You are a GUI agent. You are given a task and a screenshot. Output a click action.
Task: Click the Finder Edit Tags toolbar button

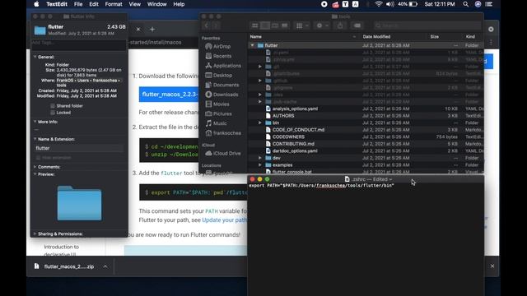tap(357, 25)
